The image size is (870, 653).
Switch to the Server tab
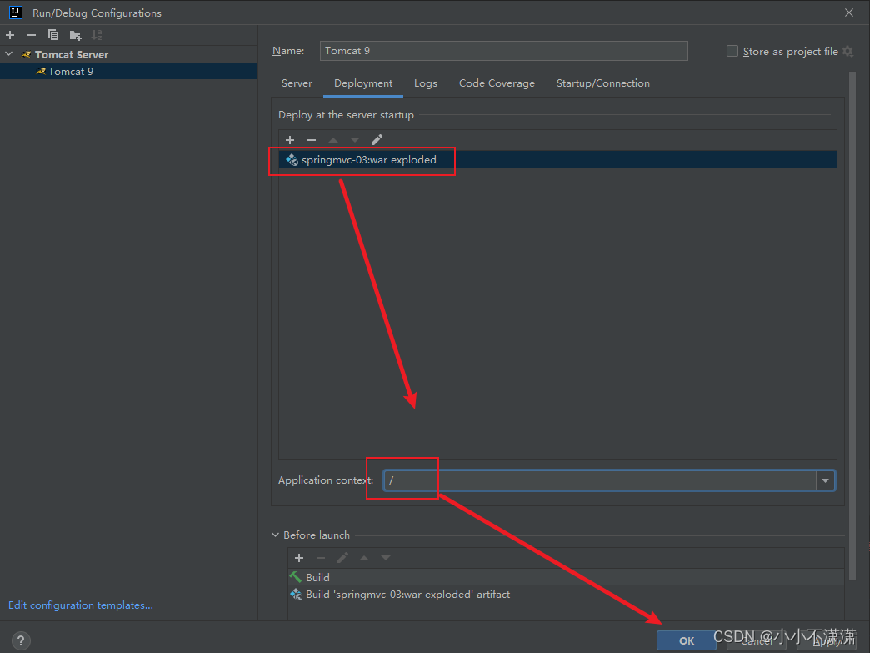[297, 83]
